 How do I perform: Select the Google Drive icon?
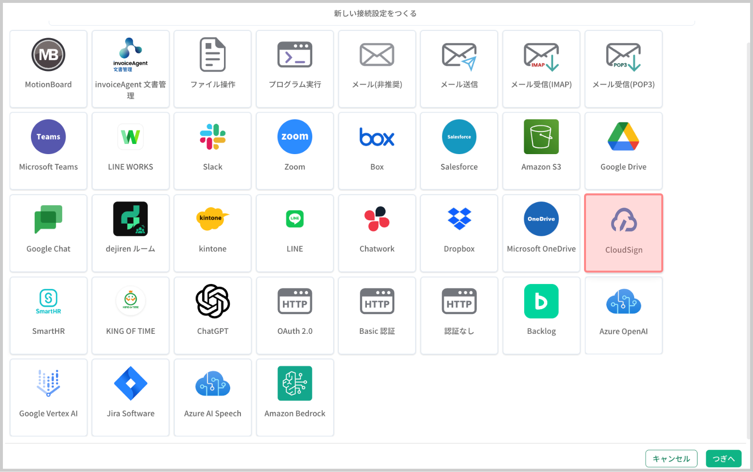(624, 137)
